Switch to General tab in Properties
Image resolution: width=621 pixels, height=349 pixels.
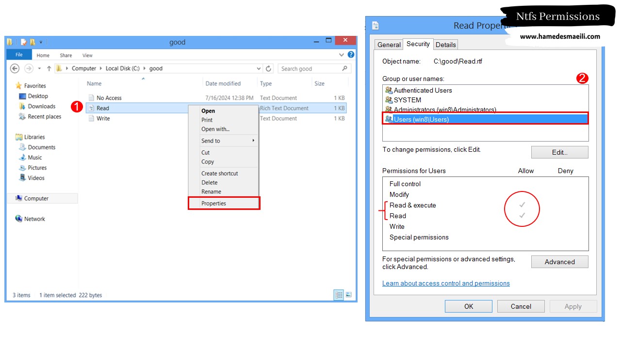click(389, 45)
